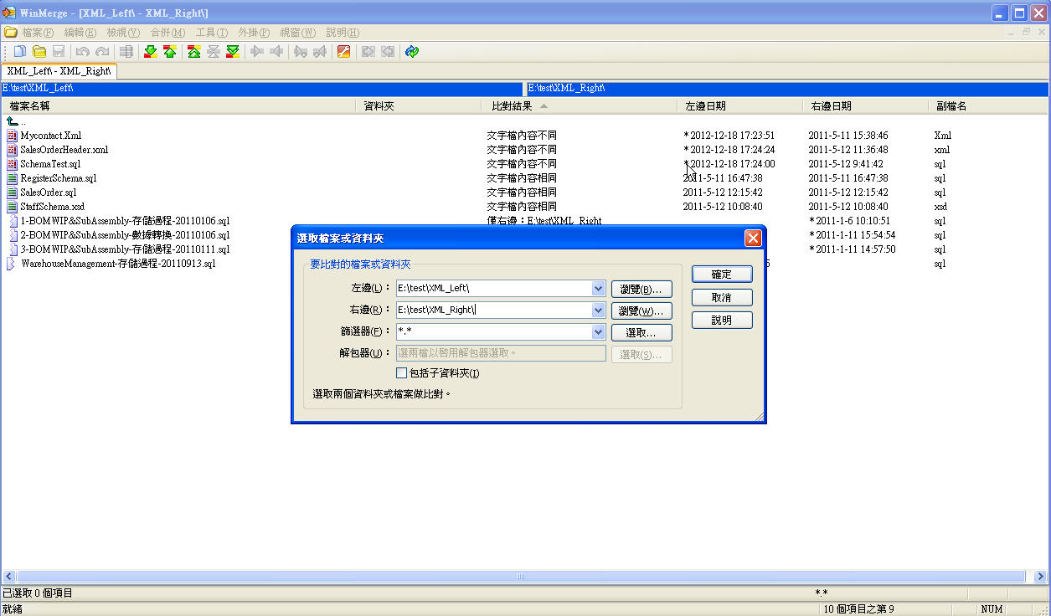The height and width of the screenshot is (616, 1051).
Task: Click the horizontal scrollbar left arrow
Action: pyautogui.click(x=9, y=577)
